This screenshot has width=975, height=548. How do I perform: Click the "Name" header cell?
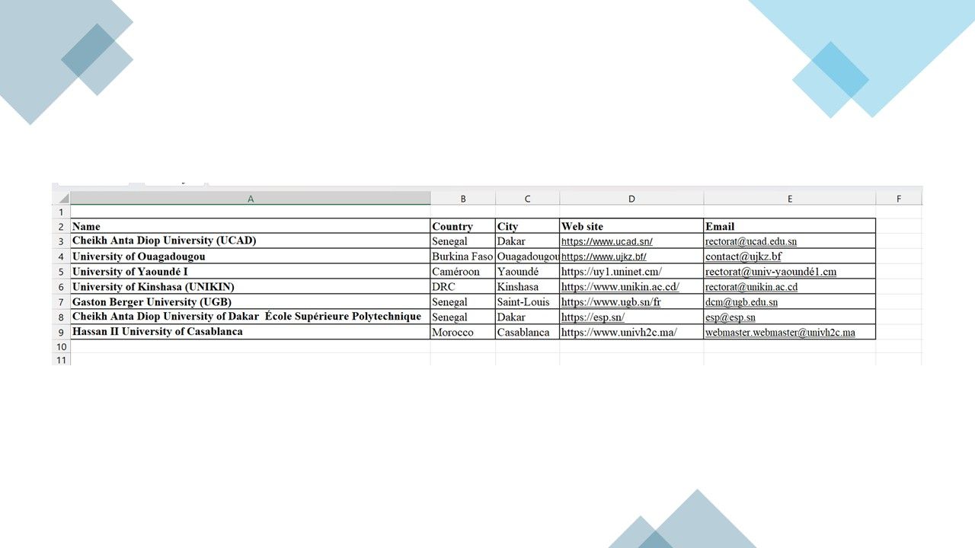pos(251,226)
